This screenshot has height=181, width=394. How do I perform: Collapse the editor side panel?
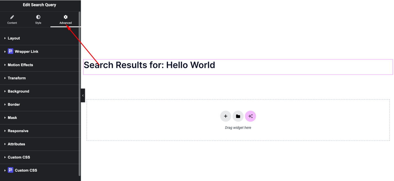83,96
